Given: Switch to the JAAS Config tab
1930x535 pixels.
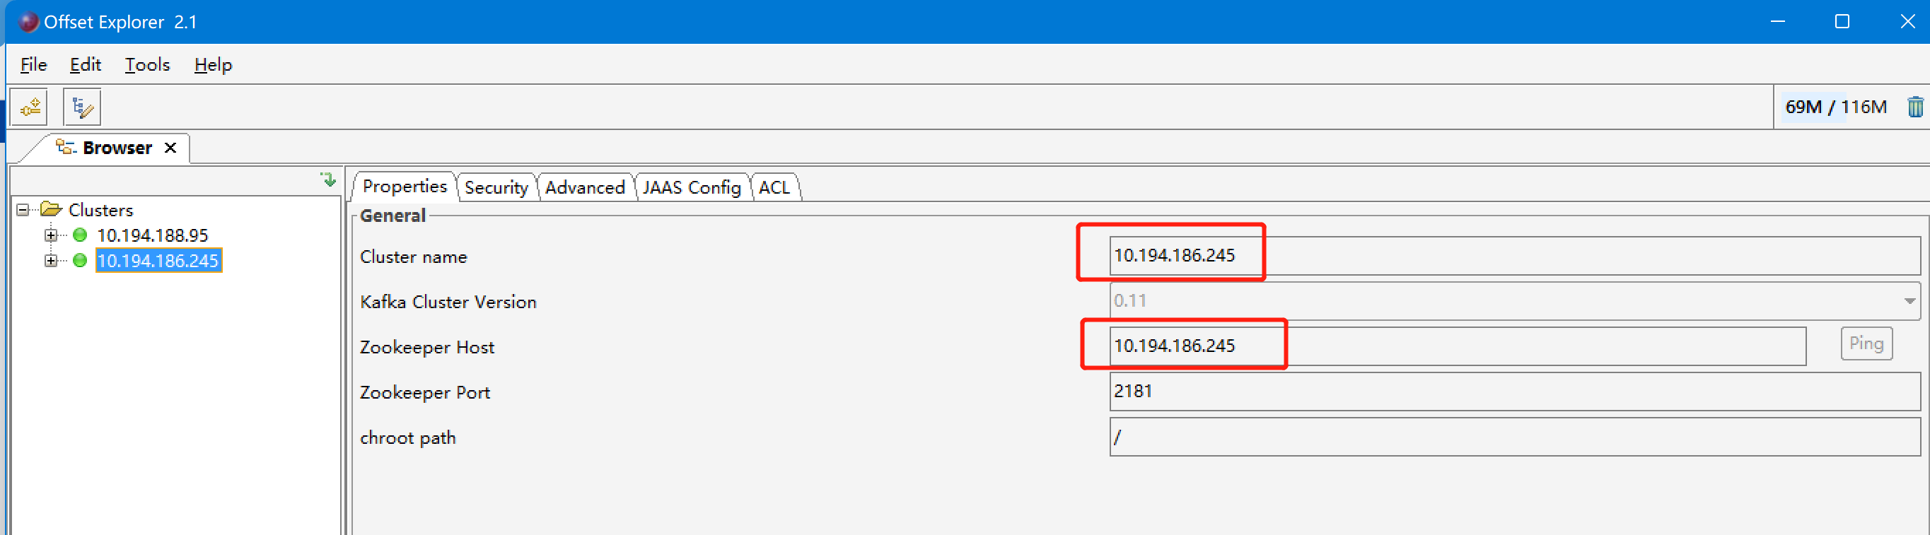Looking at the screenshot, I should [x=692, y=187].
